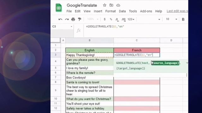Click the English header cell

[90, 50]
